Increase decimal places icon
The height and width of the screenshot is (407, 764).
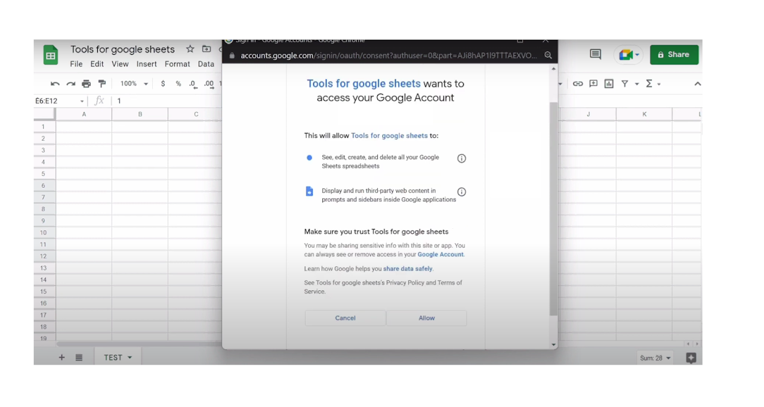point(208,84)
